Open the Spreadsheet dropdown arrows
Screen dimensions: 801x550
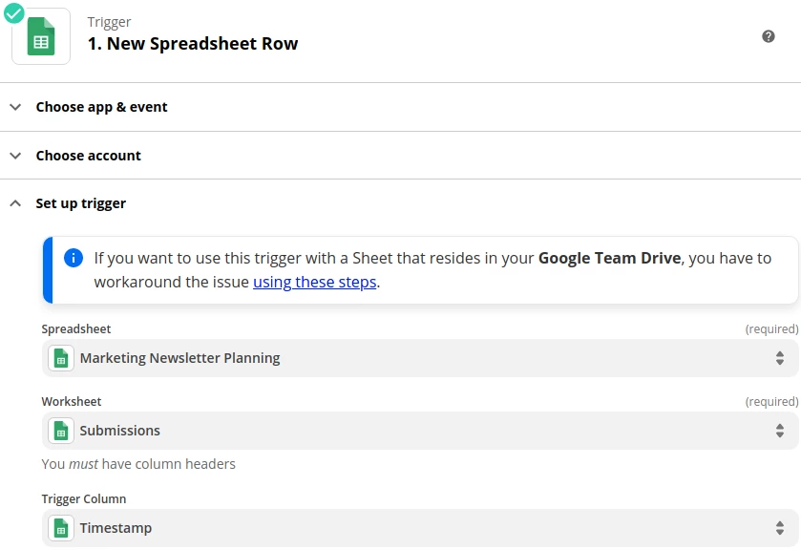click(x=780, y=358)
